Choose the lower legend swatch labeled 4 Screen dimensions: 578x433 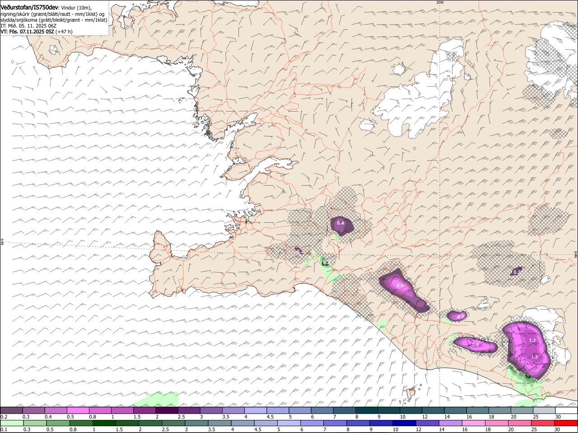pos(243,423)
